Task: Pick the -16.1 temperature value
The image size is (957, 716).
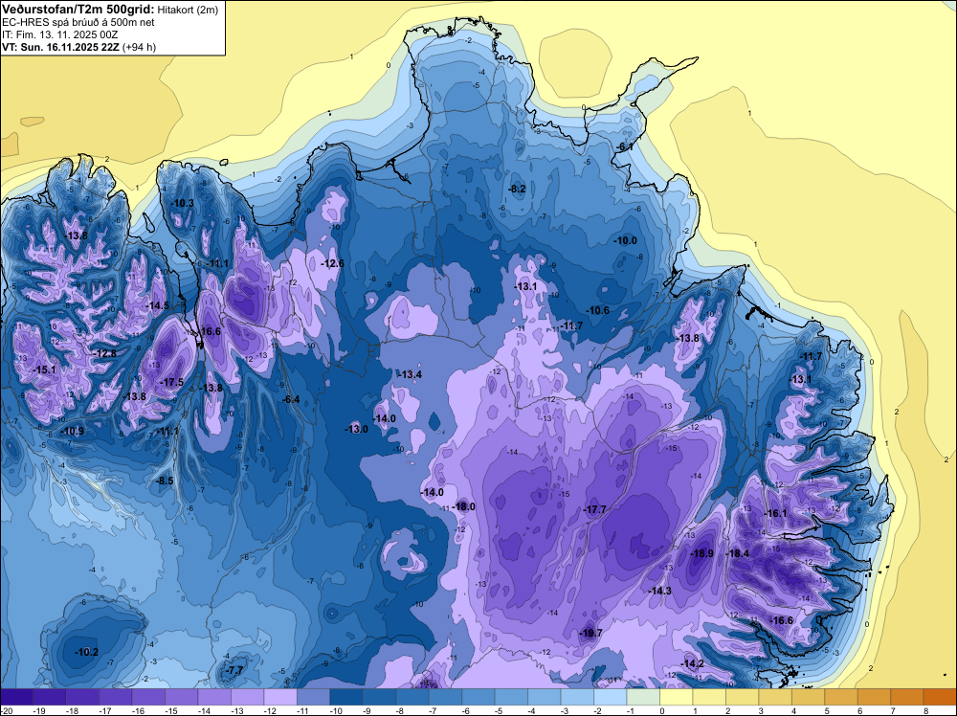Action: pyautogui.click(x=776, y=513)
